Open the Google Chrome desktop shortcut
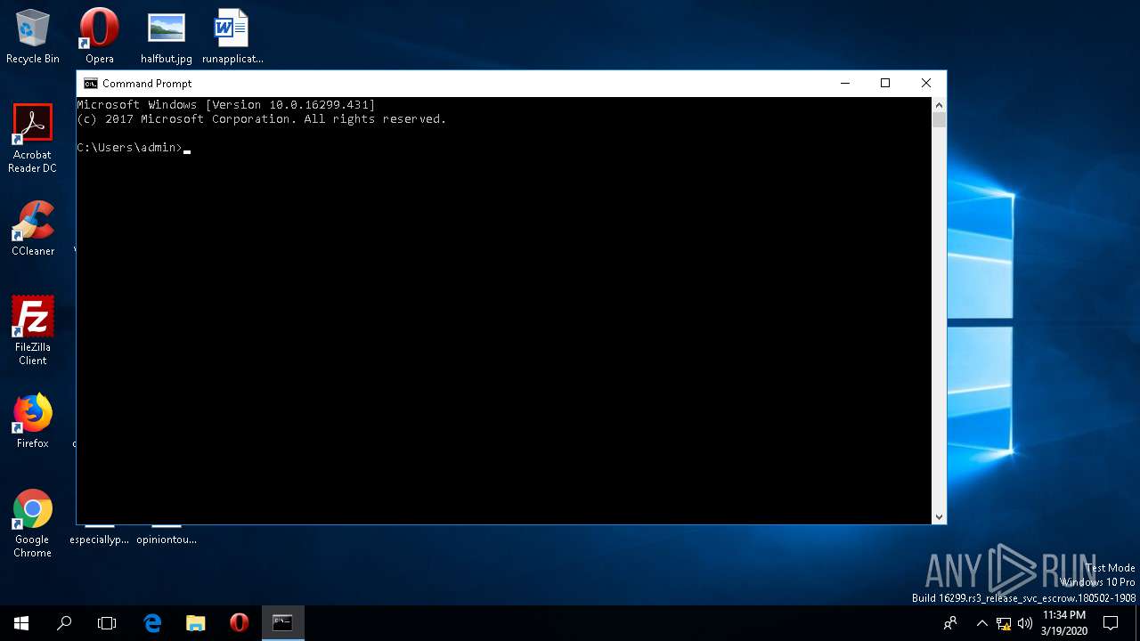Viewport: 1140px width, 641px height. (x=33, y=523)
